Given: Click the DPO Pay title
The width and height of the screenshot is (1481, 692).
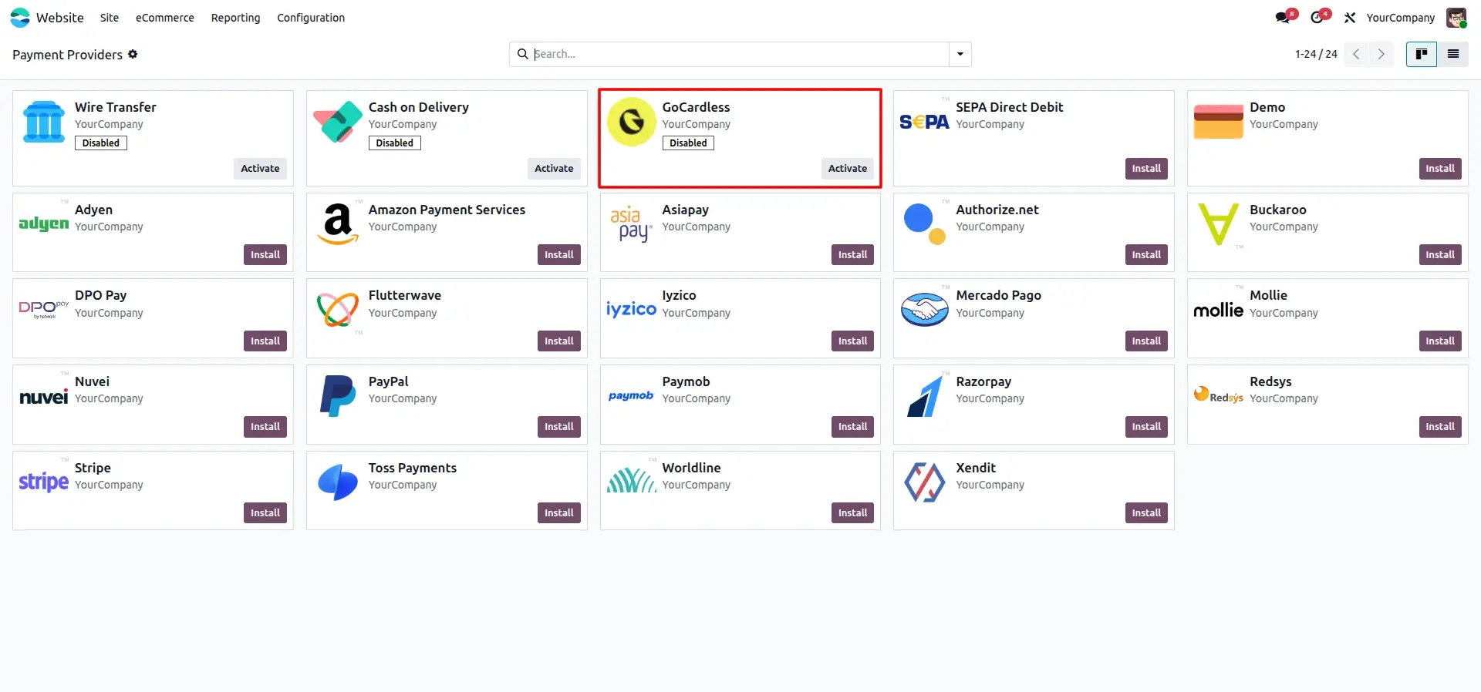Looking at the screenshot, I should 100,295.
